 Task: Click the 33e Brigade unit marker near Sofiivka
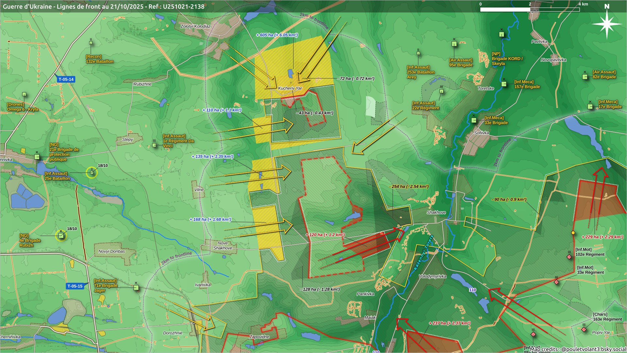[x=474, y=120]
